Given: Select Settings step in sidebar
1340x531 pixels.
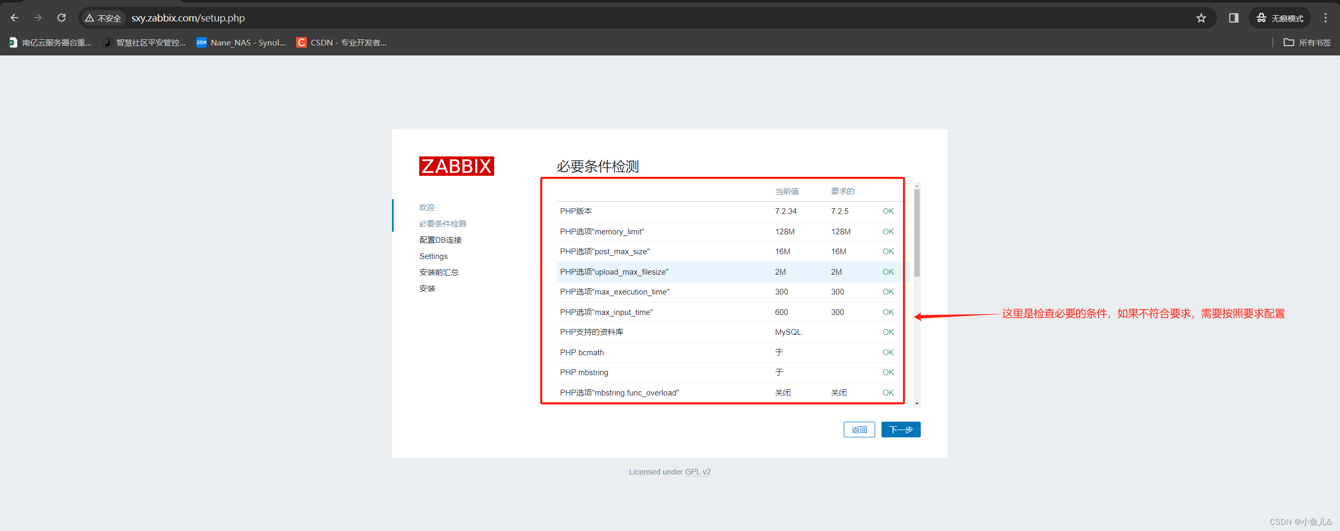Looking at the screenshot, I should click(433, 256).
